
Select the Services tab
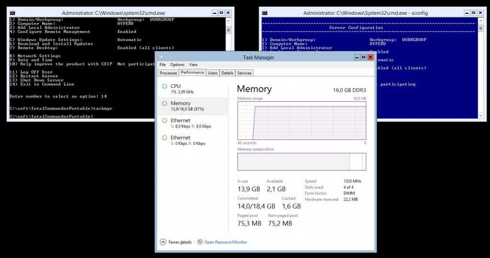point(245,73)
